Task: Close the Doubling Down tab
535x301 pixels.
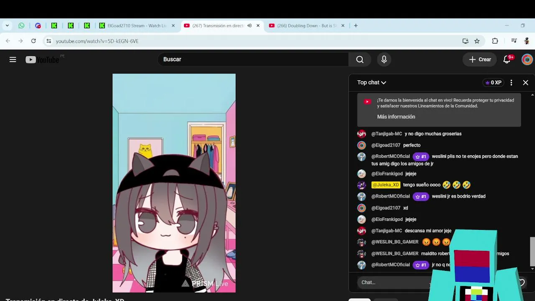Action: point(343,26)
